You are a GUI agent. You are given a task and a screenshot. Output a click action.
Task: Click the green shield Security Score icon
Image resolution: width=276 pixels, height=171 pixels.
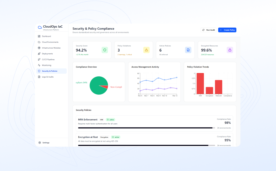tap(105, 50)
